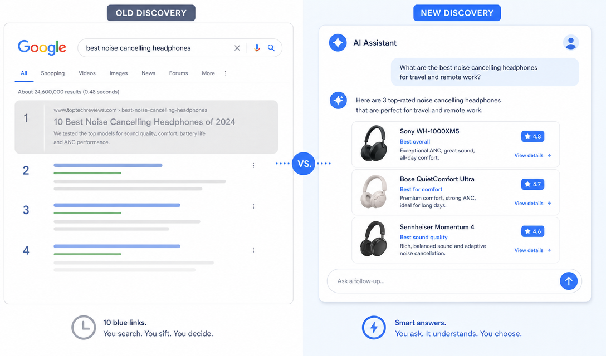Click the 4.6 star rating badge
The width and height of the screenshot is (606, 356).
tap(532, 231)
